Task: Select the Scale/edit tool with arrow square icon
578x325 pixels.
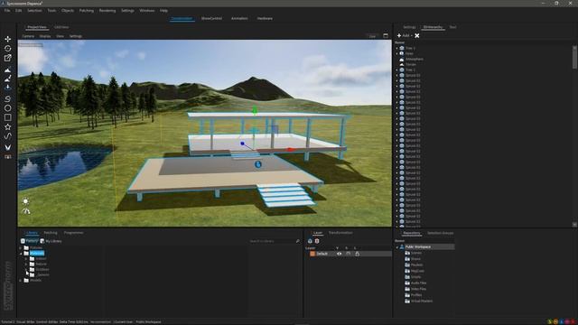Action: pyautogui.click(x=8, y=58)
